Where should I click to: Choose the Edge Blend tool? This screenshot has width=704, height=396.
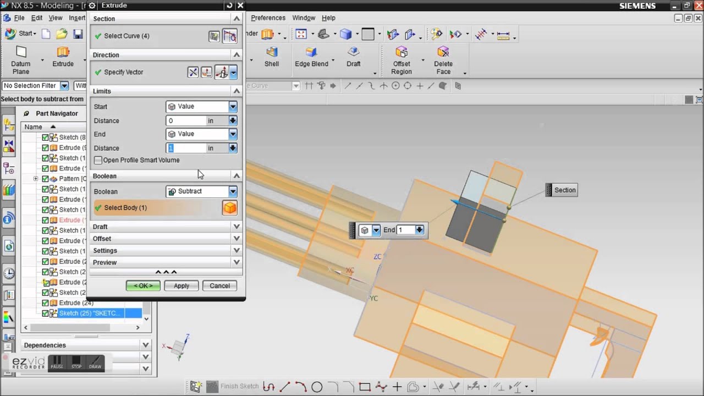pos(311,57)
